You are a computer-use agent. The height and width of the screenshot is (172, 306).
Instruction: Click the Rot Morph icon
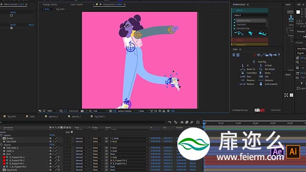(x=261, y=69)
